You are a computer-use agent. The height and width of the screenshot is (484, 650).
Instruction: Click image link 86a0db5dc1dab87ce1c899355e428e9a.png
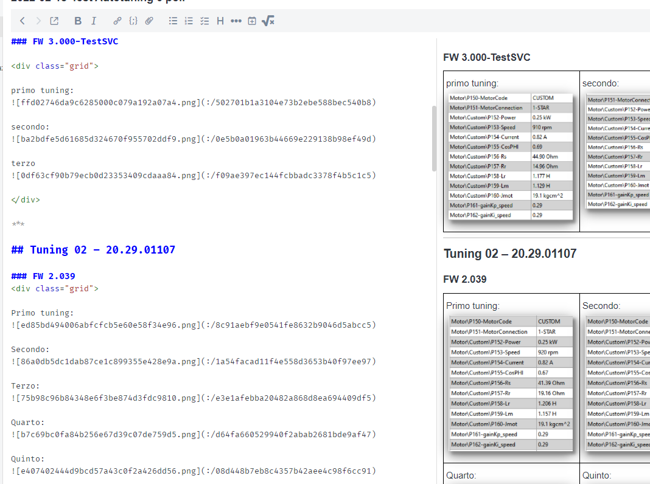point(194,361)
